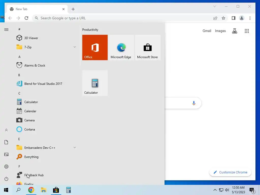Screen dimensions: 260x195
Task: Open Blend for Visual Studio 2017
Action: (46, 84)
